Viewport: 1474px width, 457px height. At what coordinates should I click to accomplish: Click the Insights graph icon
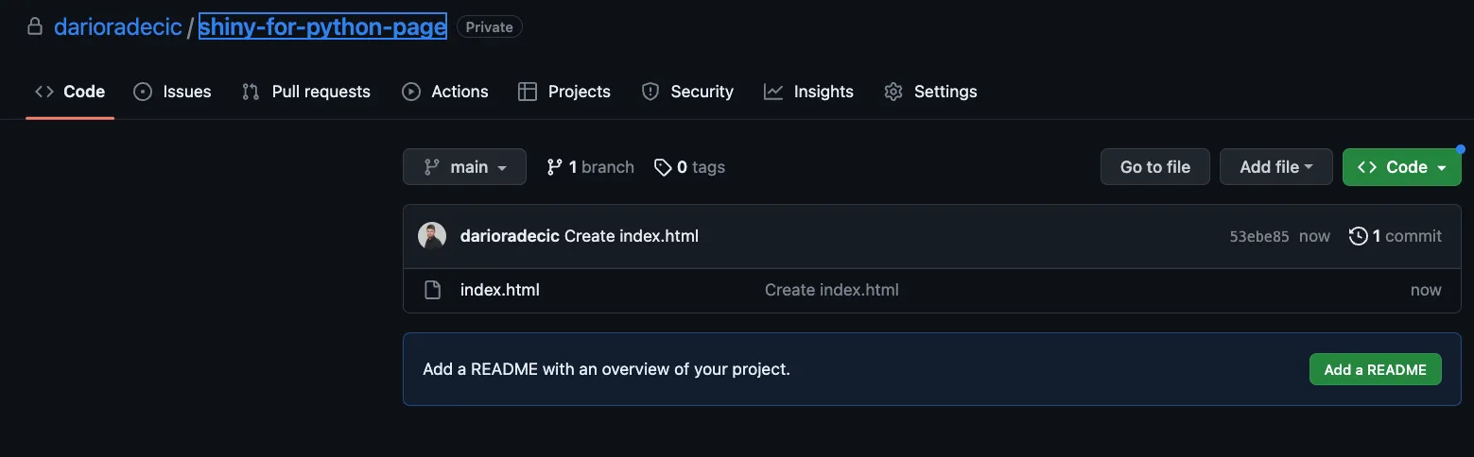click(x=773, y=92)
